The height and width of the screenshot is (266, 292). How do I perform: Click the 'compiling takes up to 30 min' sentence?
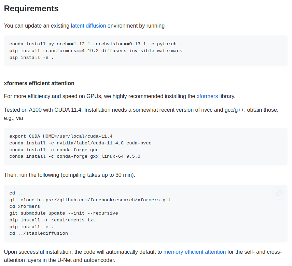point(69,175)
